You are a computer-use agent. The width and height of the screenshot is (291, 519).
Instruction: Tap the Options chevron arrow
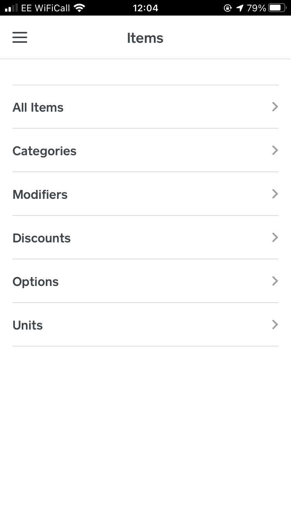click(x=275, y=281)
